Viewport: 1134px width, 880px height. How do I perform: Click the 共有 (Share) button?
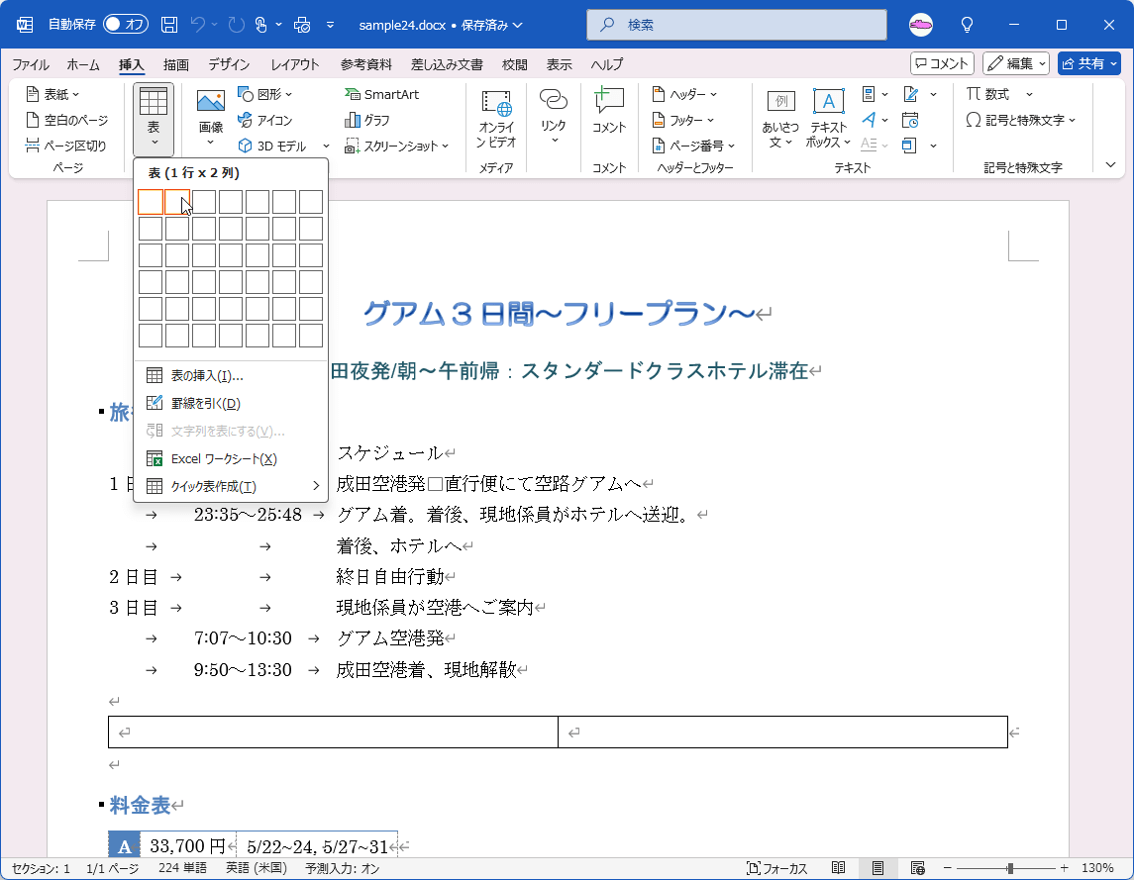tap(1088, 63)
